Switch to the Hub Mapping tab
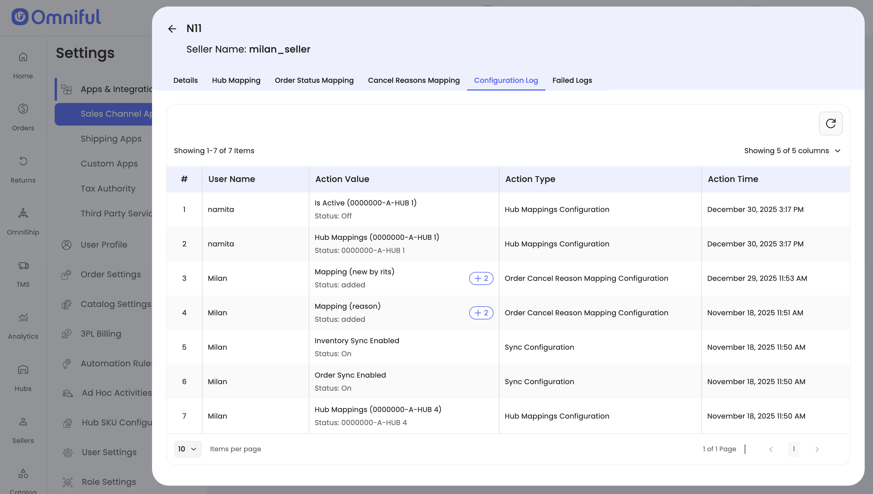Screen dimensions: 873x494 click(x=236, y=80)
